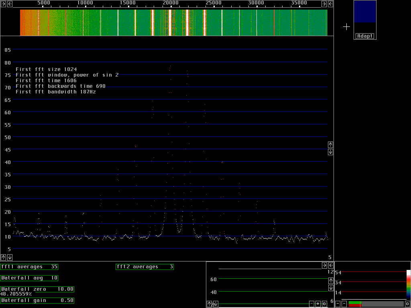Click the dark blue box above Adapt
The height and width of the screenshot is (308, 411).
click(x=365, y=12)
